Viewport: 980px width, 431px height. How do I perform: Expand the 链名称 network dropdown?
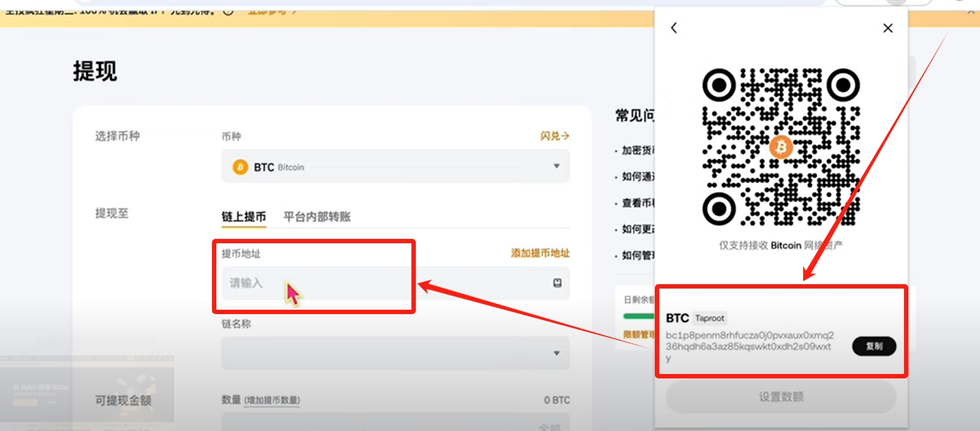tap(395, 354)
